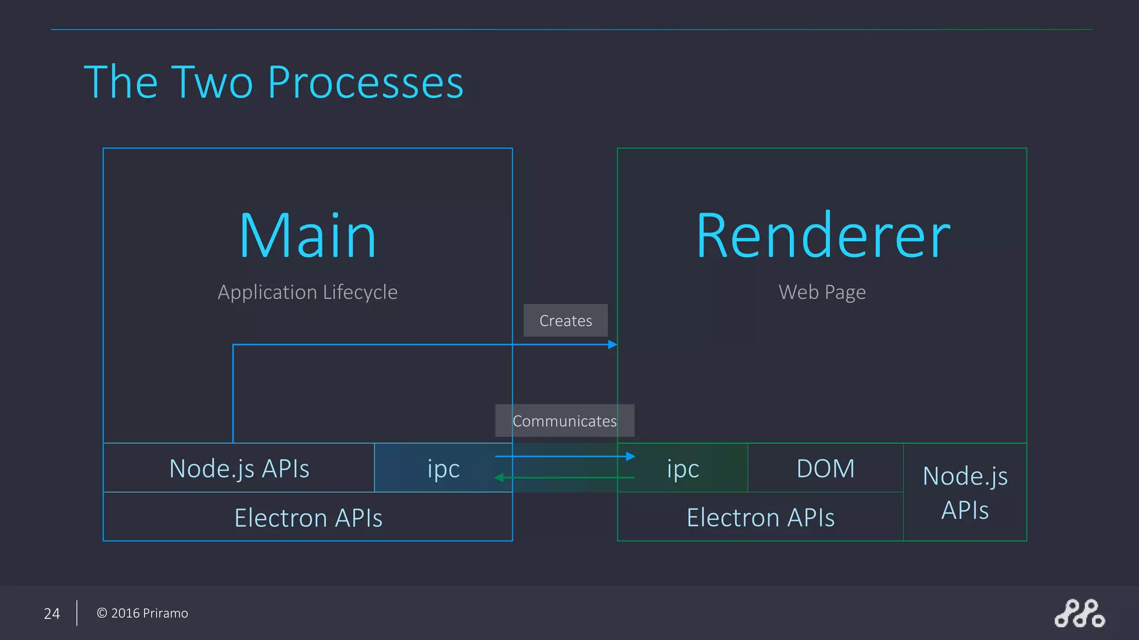Click the Communicates label box
Screen dimensions: 1139x640
pos(564,421)
